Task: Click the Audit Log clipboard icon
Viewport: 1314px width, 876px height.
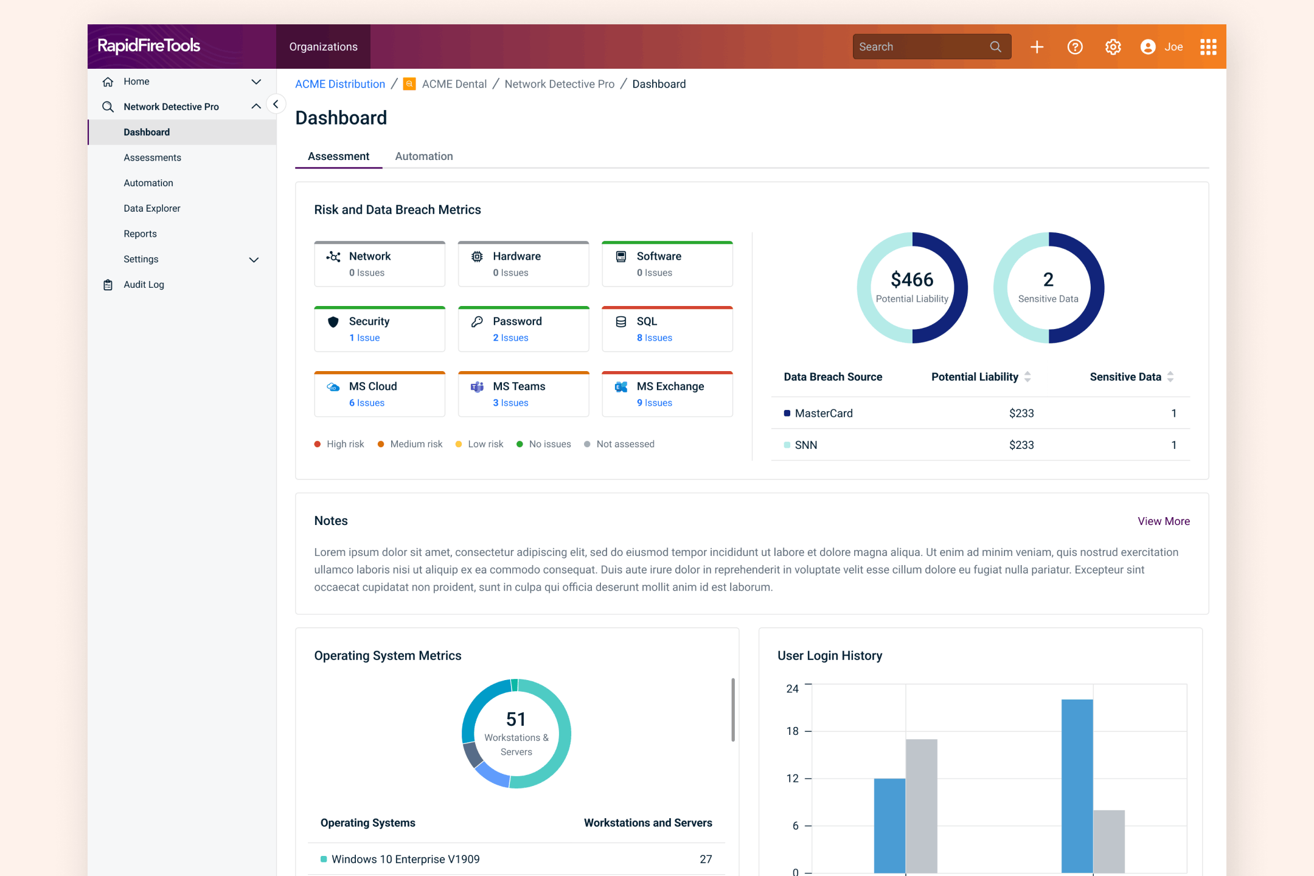Action: (x=108, y=285)
